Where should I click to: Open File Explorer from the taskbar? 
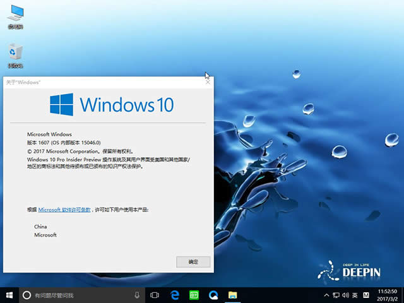tap(232, 295)
